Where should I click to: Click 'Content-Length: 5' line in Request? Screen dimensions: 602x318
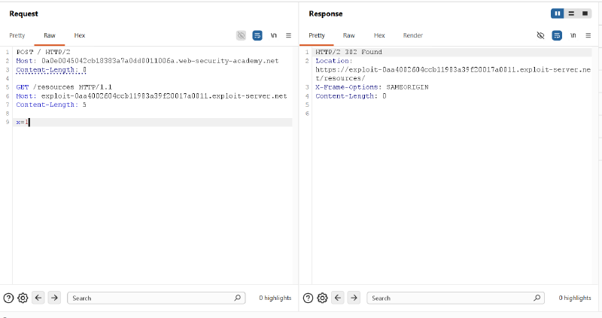pyautogui.click(x=51, y=104)
